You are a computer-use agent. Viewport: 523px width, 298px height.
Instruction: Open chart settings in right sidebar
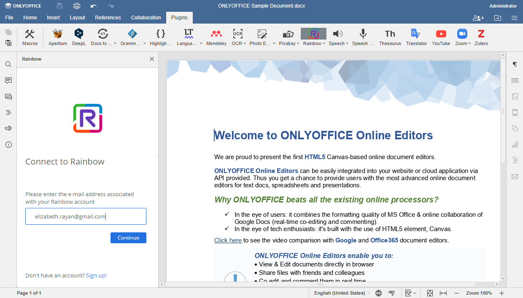tap(515, 144)
